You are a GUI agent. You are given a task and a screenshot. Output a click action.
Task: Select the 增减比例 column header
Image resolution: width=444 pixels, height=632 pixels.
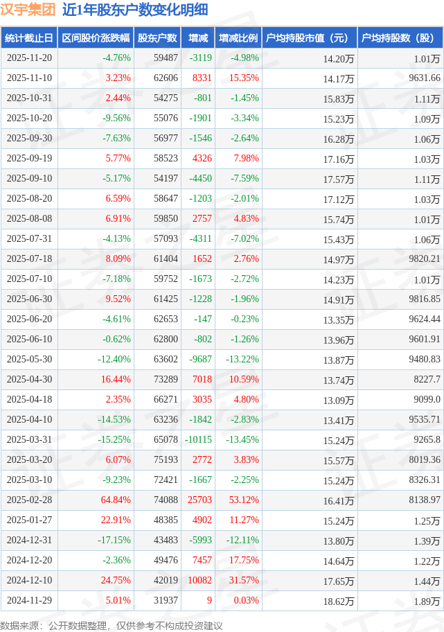pos(238,38)
